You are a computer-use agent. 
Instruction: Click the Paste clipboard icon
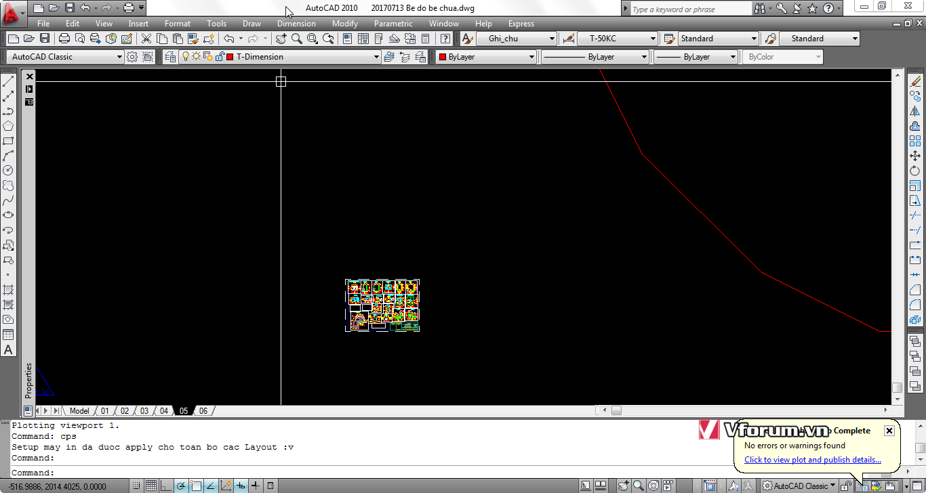(x=177, y=39)
